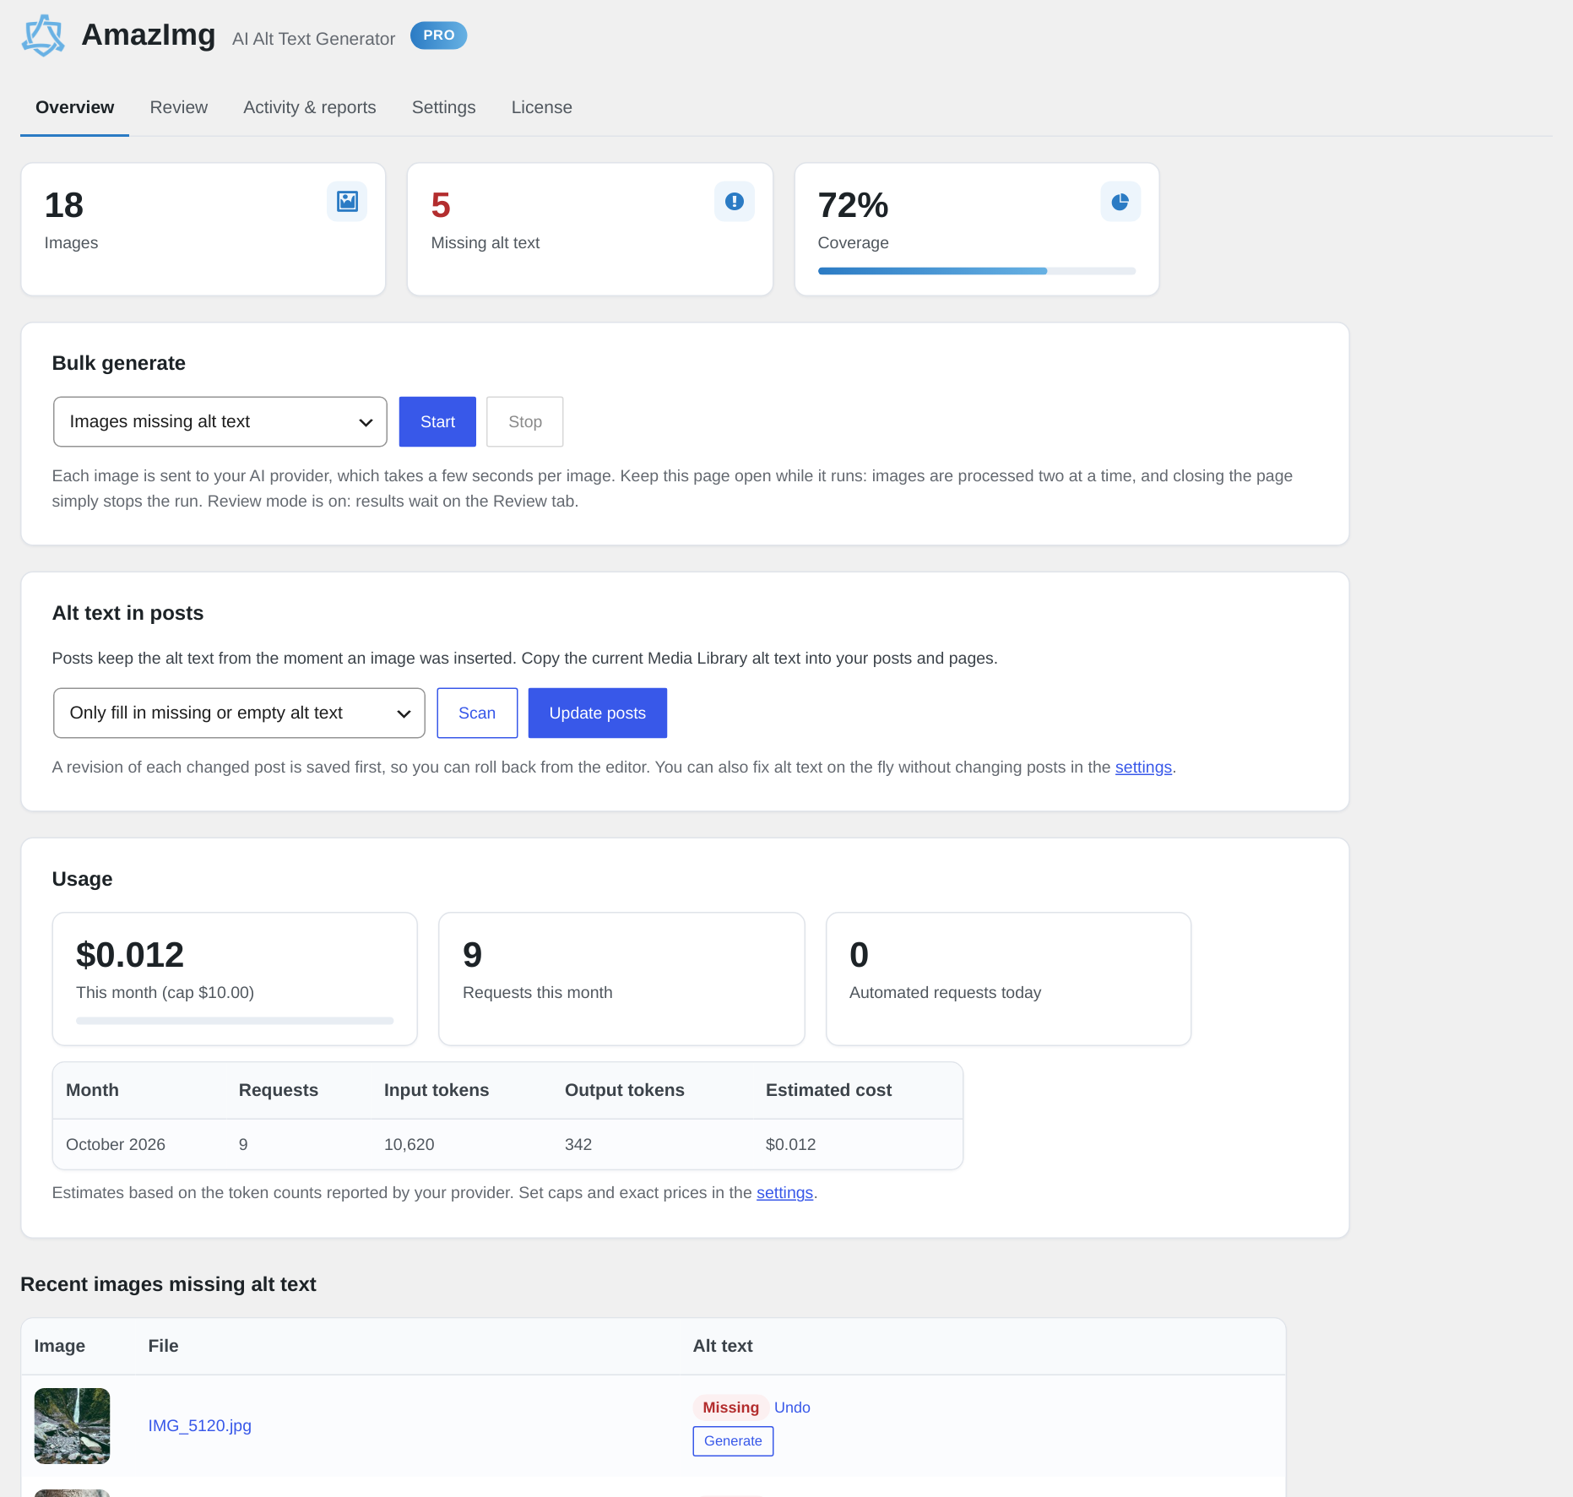Expand the Only fill in missing or empty alt text dropdown
The height and width of the screenshot is (1497, 1573).
[x=239, y=713]
